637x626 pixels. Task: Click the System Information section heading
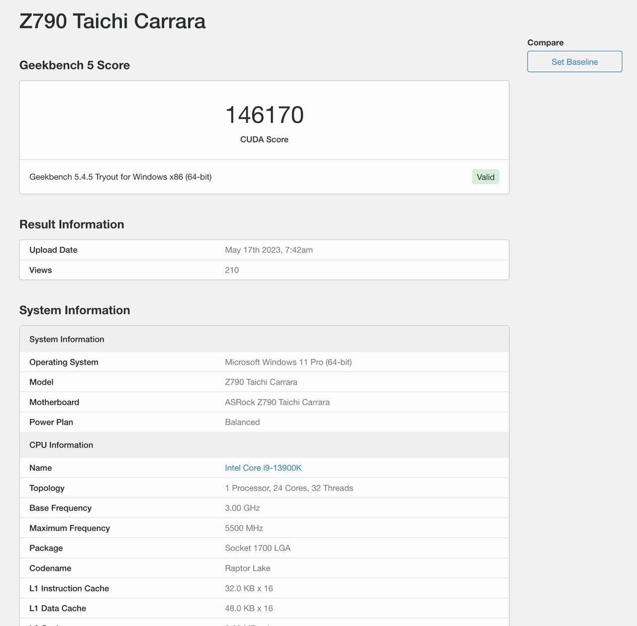pyautogui.click(x=75, y=310)
